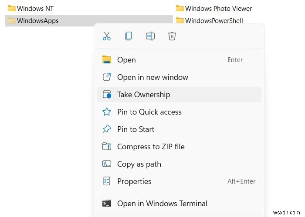Choose Open in new window
The height and width of the screenshot is (217, 305).
(179, 77)
